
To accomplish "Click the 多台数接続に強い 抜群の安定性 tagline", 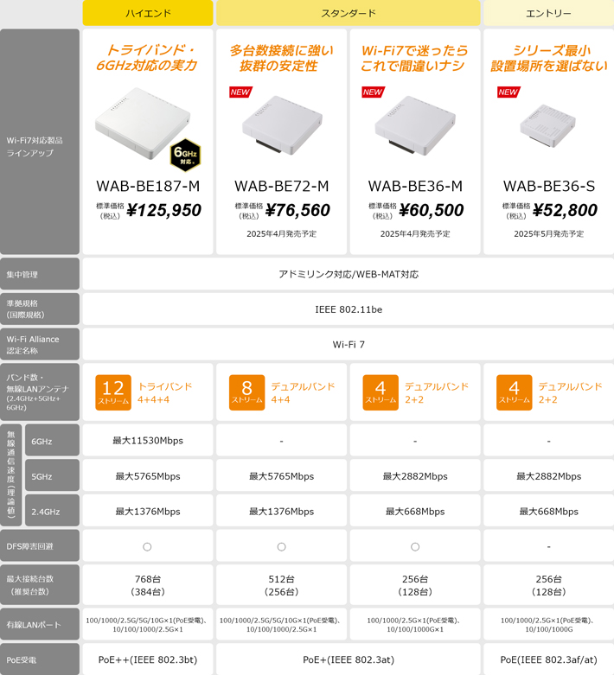I will tap(281, 58).
